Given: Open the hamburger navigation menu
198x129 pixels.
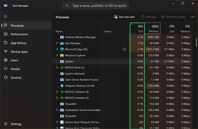Looking at the screenshot, I should point(5,16).
